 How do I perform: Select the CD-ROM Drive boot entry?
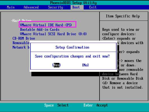pyautogui.click(x=24, y=38)
